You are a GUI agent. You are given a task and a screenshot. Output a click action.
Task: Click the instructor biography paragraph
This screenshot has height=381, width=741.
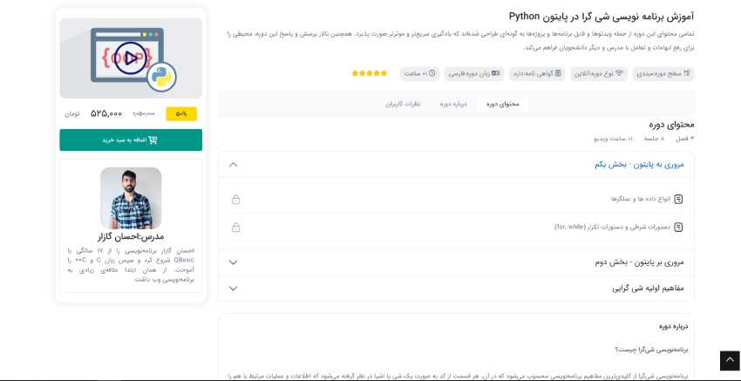[131, 265]
